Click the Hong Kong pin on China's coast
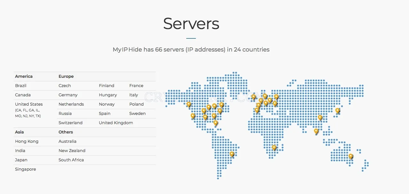The height and width of the screenshot is (194, 409). pyautogui.click(x=320, y=118)
